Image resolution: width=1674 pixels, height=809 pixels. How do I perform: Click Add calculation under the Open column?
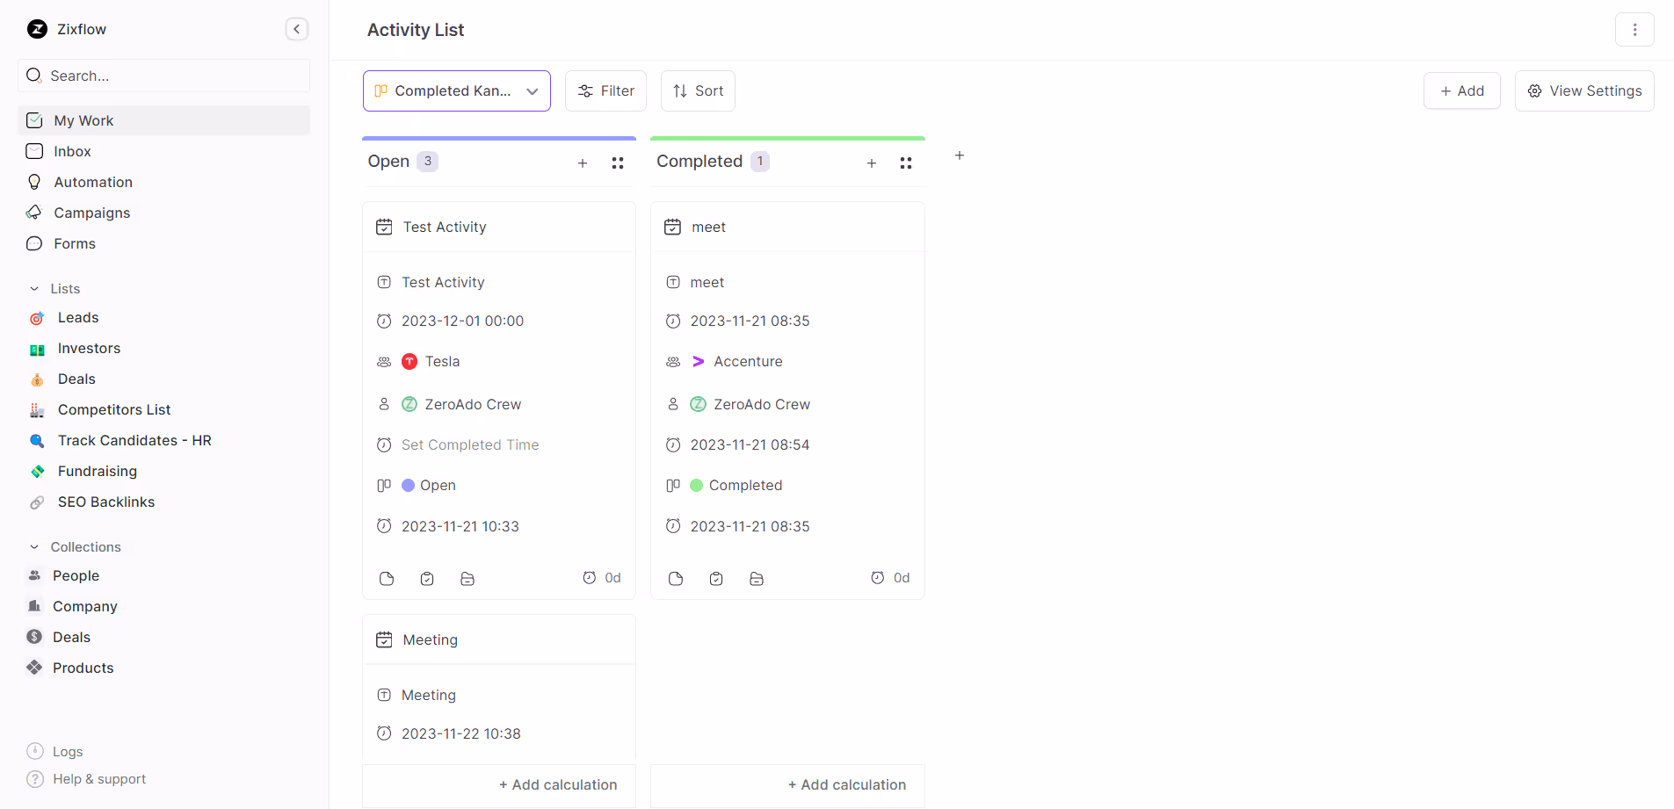click(x=558, y=784)
